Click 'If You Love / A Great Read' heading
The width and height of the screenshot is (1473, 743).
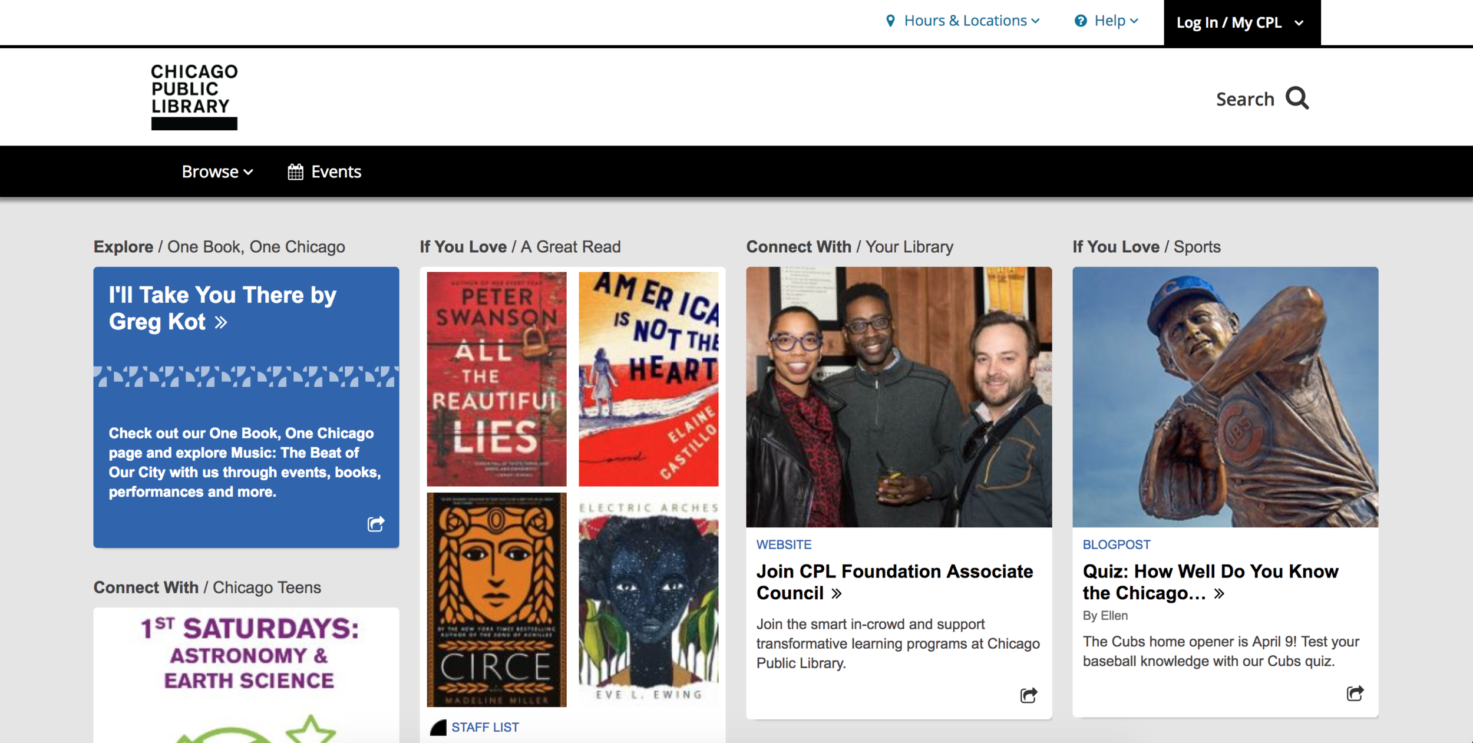click(x=520, y=247)
